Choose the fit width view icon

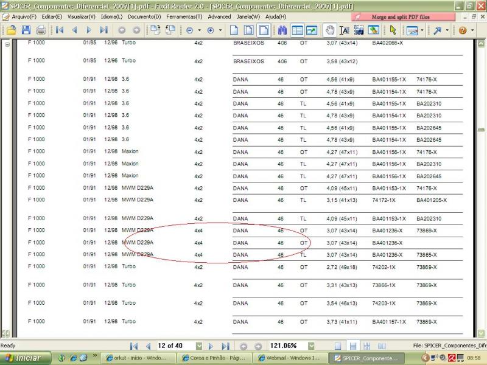click(x=264, y=30)
